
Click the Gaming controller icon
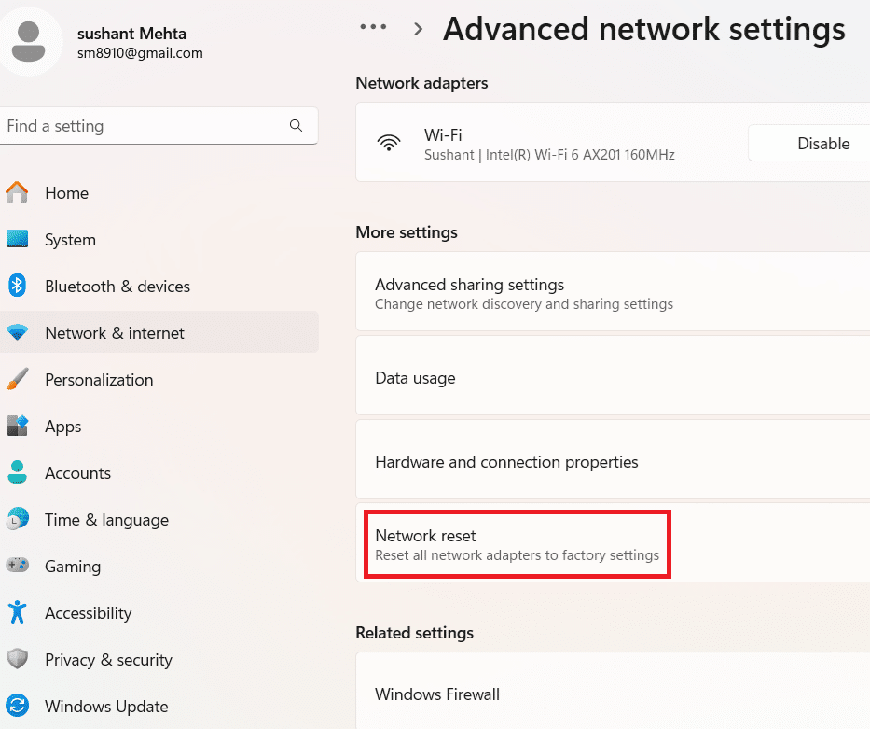tap(17, 567)
